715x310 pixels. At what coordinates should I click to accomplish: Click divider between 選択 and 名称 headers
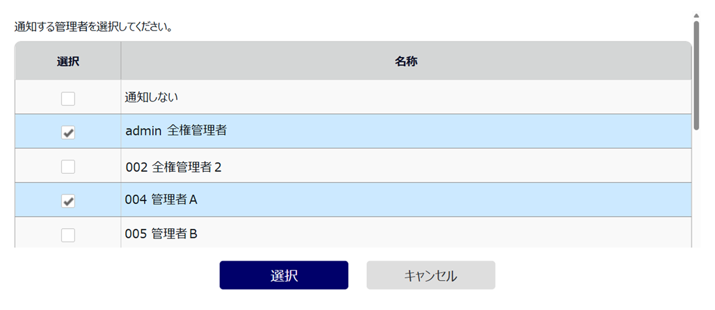121,61
